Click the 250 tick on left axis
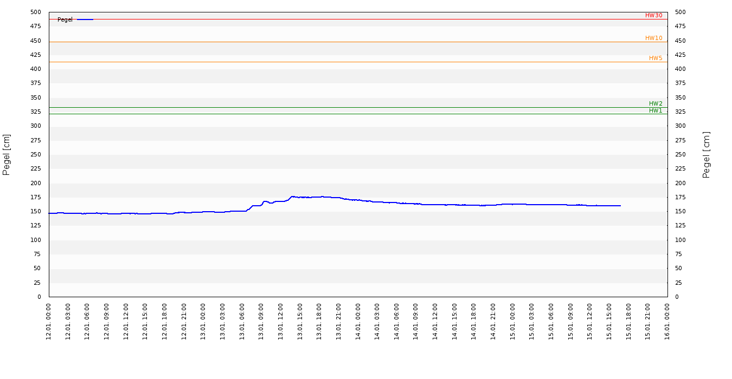732x379 pixels. (35, 155)
